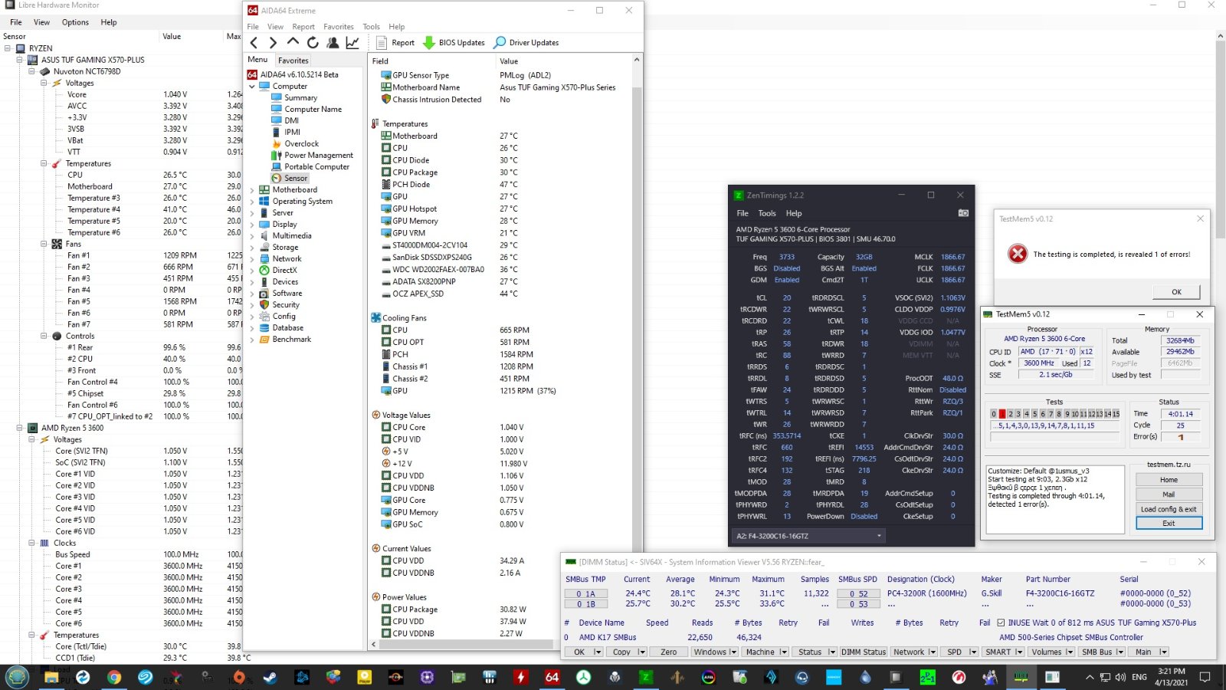Open Libre Hardware Monitor Options menu

[x=75, y=22]
